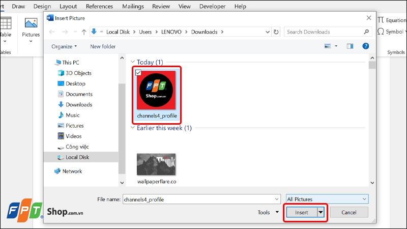Click the Cancel button
Viewport: 407px width, 229px height.
pos(349,212)
